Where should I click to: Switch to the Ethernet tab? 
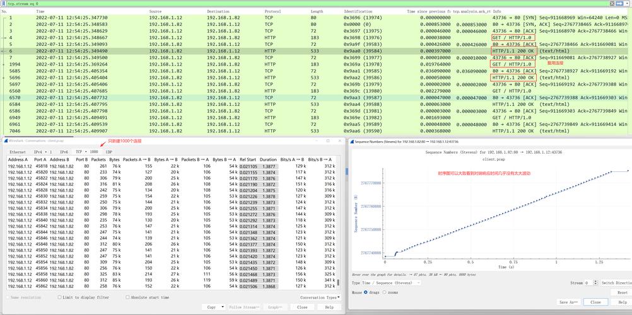tap(18, 152)
